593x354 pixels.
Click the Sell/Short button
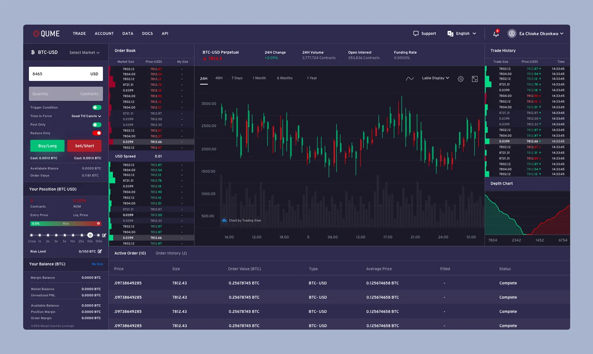point(84,146)
